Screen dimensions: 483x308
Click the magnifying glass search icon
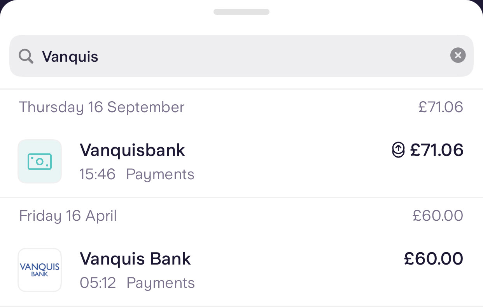(x=26, y=57)
